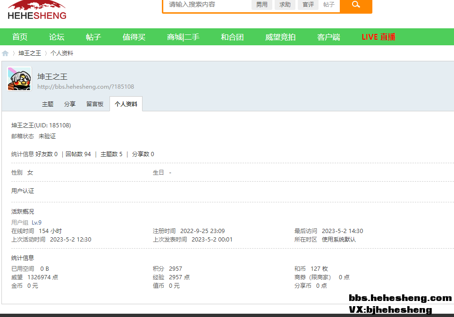Screen dimensions: 454x317
Task: Switch to the 留言板 profile tab
Action: [x=95, y=104]
